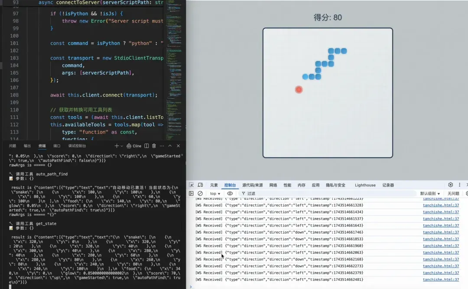Viewport: 468px width, 289px height.
Task: Click the red food dot in snake game
Action: pyautogui.click(x=299, y=90)
